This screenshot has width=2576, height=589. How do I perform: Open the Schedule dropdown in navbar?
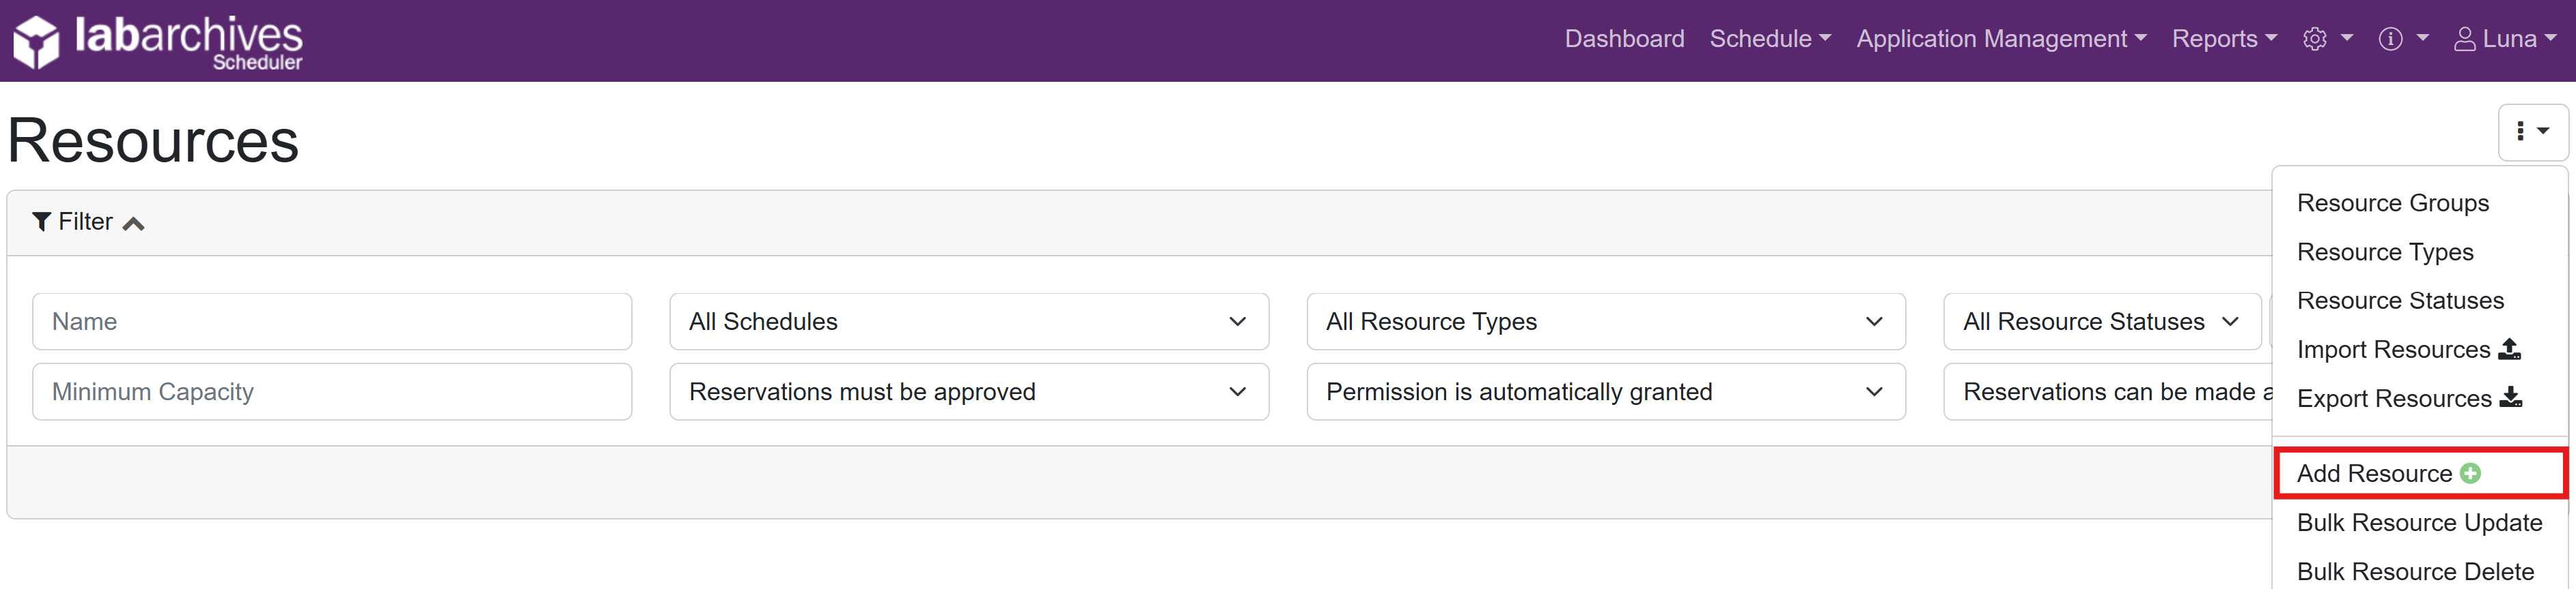coord(1769,39)
